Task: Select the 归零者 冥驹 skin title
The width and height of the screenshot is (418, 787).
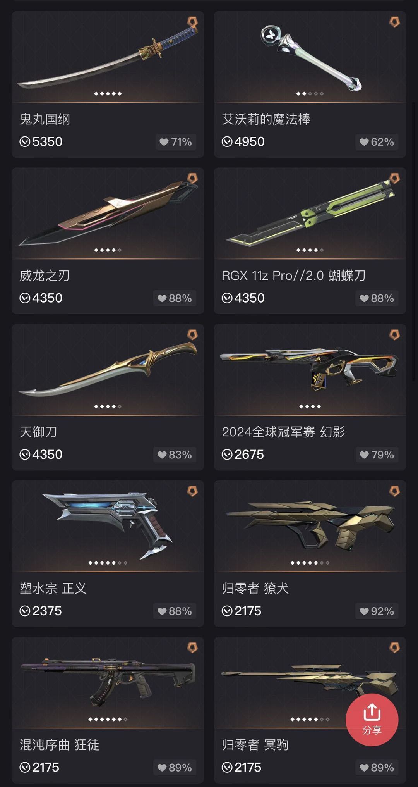Action: coord(255,744)
